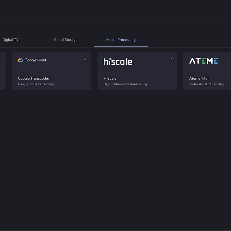Click the purple underline below Media Processing
Image resolution: width=231 pixels, height=231 pixels.
[x=121, y=46]
